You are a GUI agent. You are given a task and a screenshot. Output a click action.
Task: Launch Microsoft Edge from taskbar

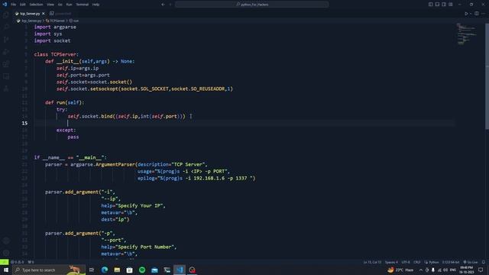pyautogui.click(x=105, y=270)
